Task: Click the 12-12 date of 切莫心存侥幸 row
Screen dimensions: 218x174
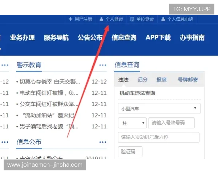Action: coord(99,82)
